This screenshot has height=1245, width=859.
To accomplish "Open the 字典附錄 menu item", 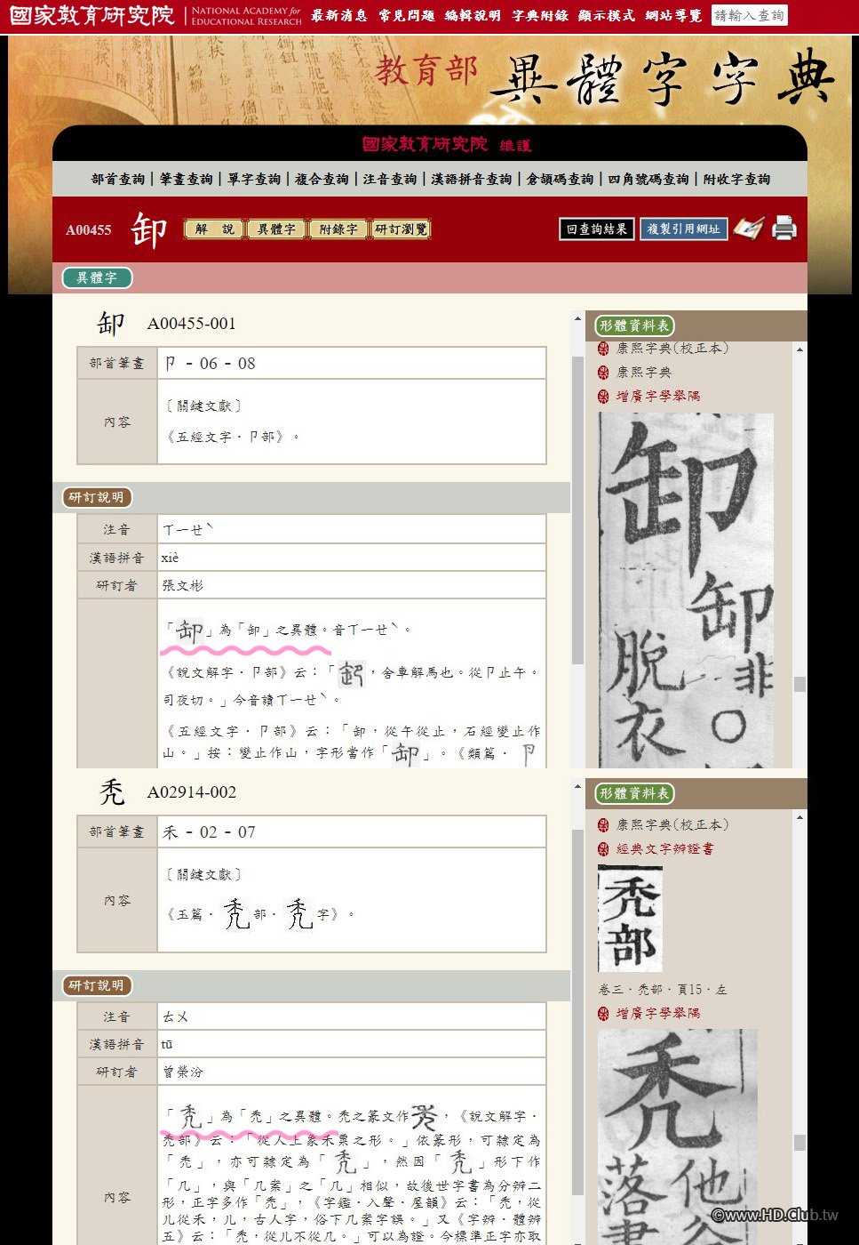I will coord(540,16).
